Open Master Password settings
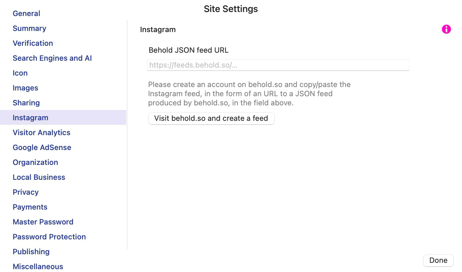This screenshot has height=272, width=462. tap(43, 222)
